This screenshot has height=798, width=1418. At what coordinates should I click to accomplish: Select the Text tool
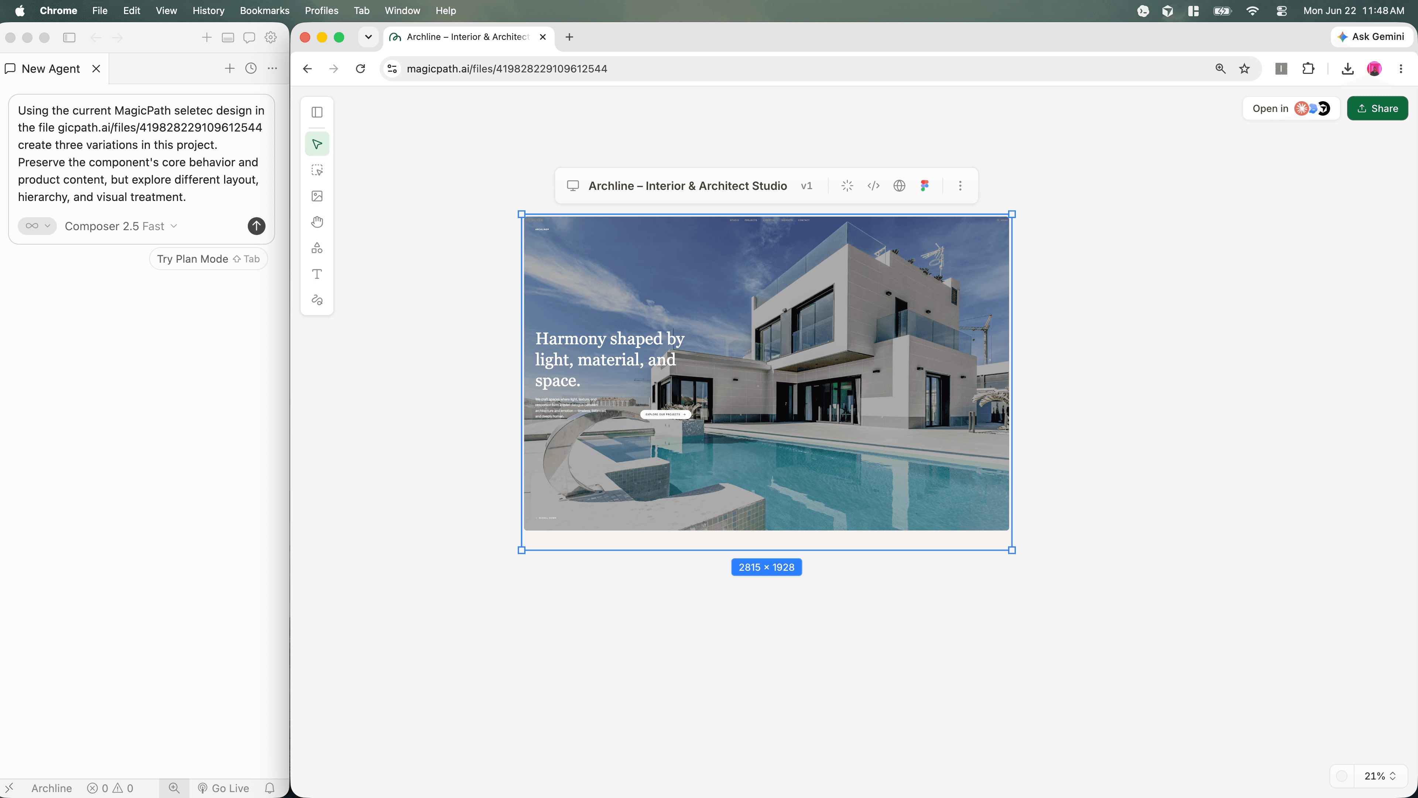[x=317, y=274]
